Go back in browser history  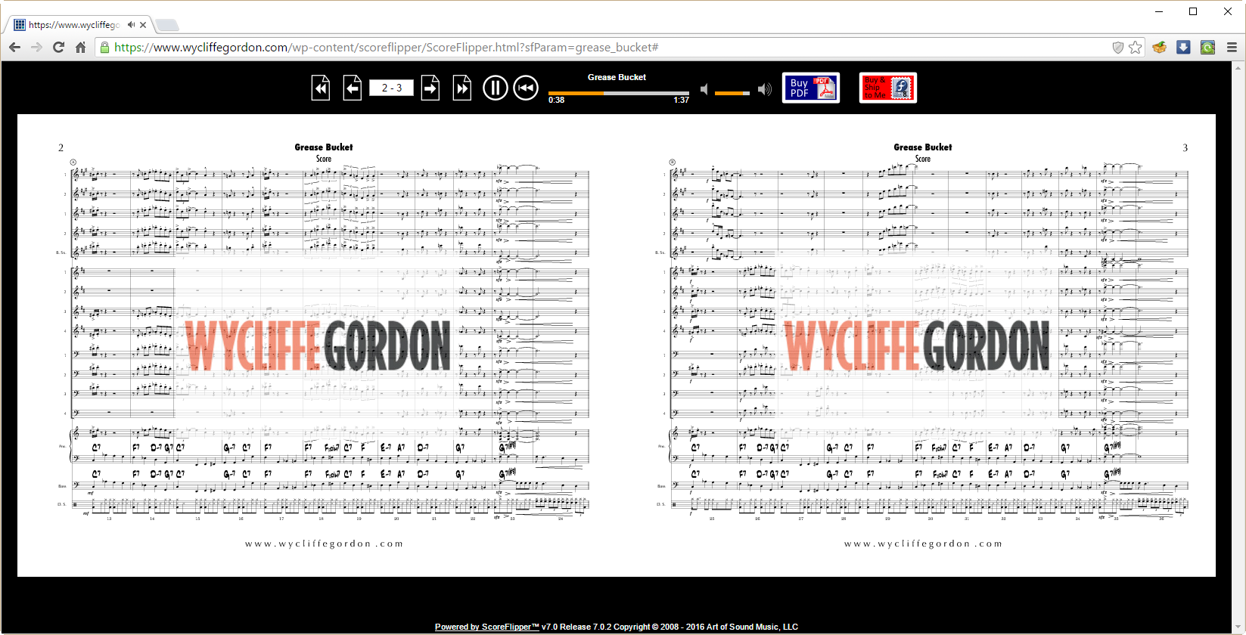click(14, 47)
